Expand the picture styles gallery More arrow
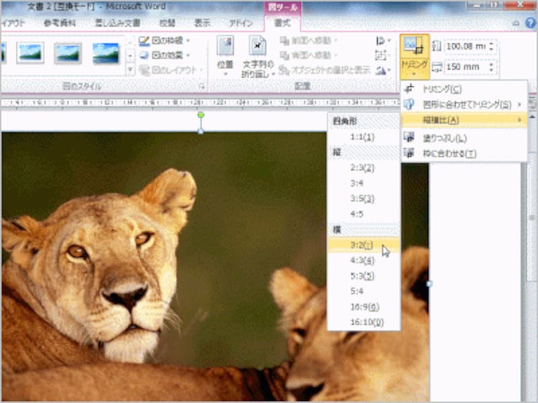 (130, 70)
